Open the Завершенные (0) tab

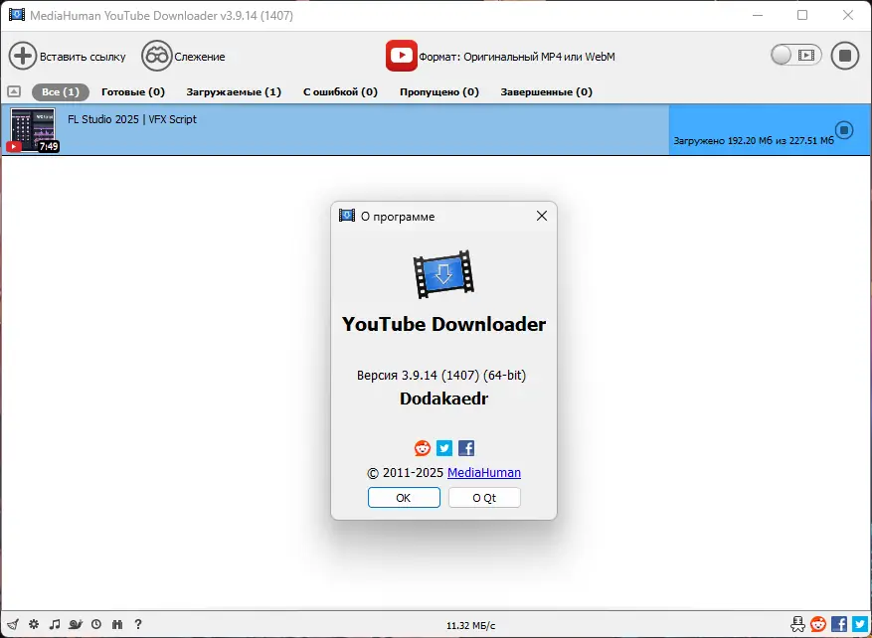click(x=546, y=92)
